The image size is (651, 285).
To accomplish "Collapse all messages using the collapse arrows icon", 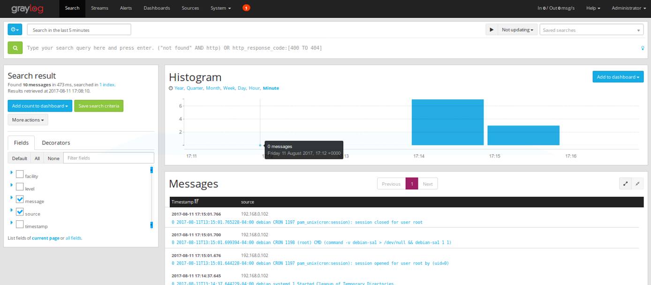I will (637, 183).
